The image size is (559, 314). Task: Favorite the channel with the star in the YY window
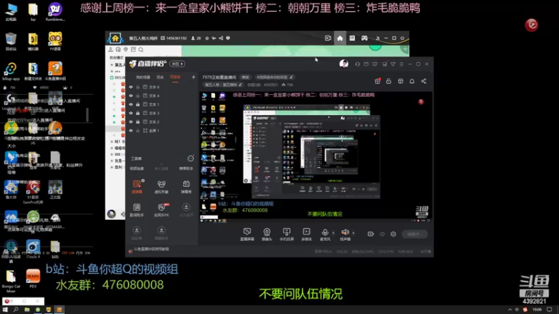click(x=207, y=38)
